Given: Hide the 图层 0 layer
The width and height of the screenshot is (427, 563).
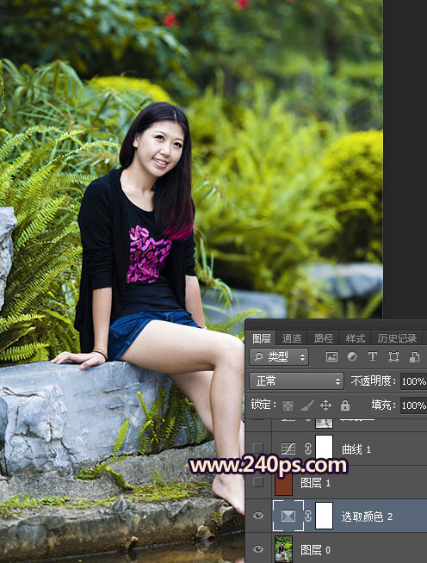Looking at the screenshot, I should (258, 549).
